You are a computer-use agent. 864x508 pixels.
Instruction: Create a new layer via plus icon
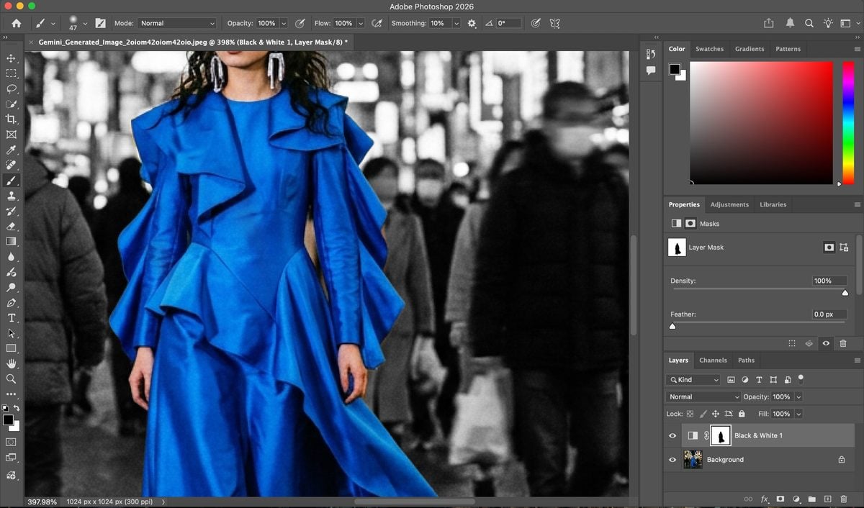[828, 499]
